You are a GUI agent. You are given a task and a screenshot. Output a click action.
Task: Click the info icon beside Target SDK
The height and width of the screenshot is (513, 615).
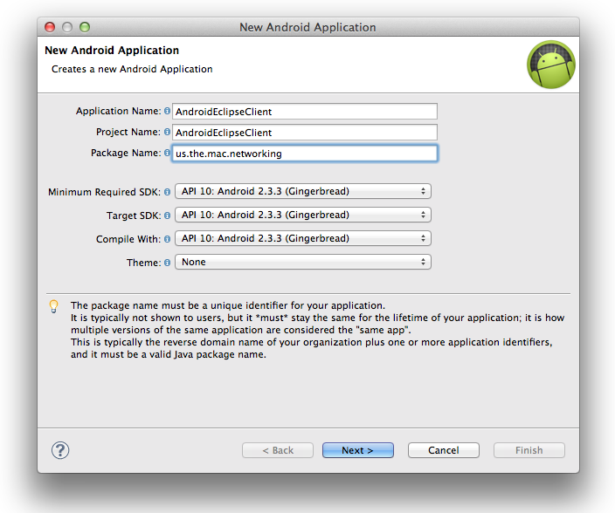coord(167,215)
